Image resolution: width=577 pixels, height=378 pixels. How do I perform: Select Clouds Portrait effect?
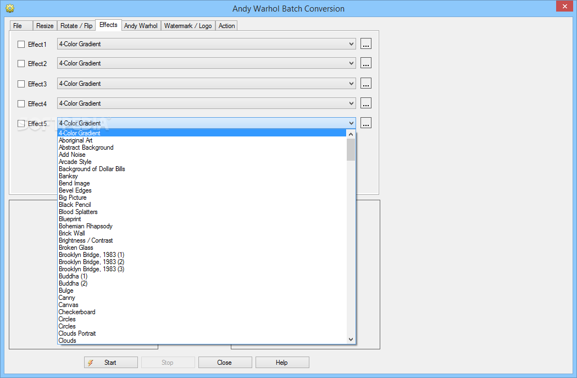[x=202, y=333]
